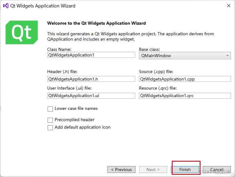Tick the Precompiled header checkbox

click(50, 120)
